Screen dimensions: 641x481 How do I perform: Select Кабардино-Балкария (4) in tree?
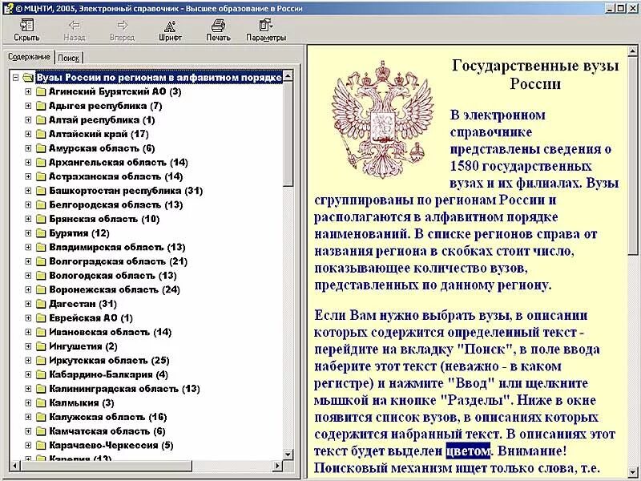click(108, 374)
